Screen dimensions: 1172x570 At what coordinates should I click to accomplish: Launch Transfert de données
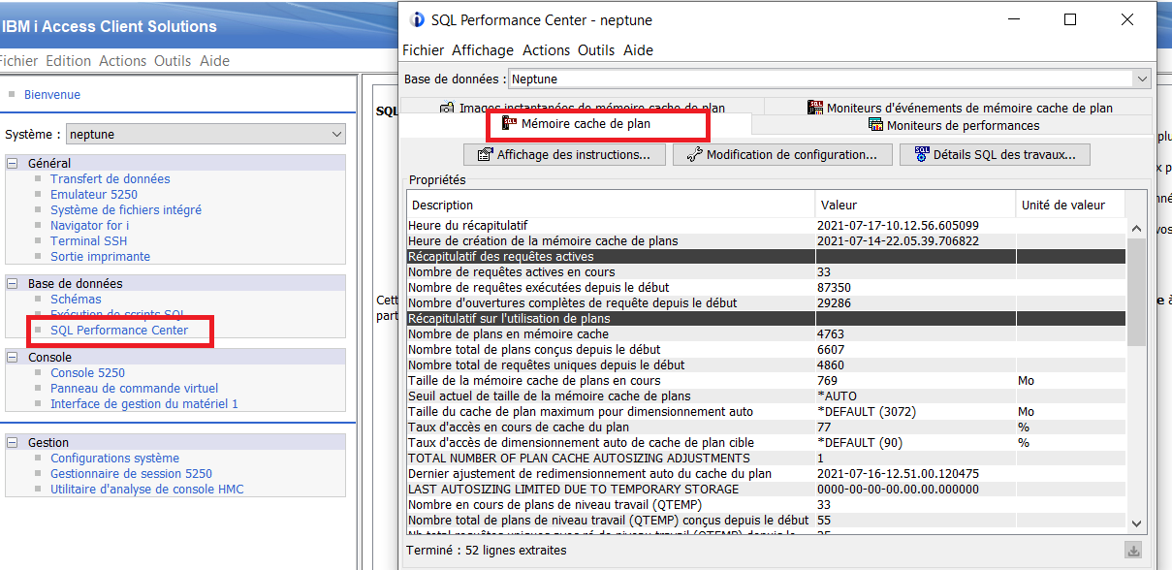point(111,178)
